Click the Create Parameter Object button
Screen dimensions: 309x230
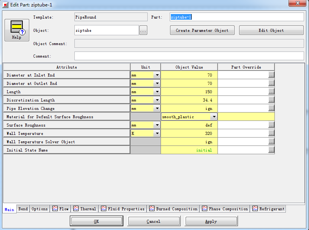click(x=202, y=30)
